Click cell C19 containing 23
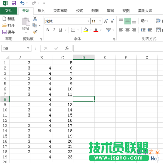 coord(63,157)
